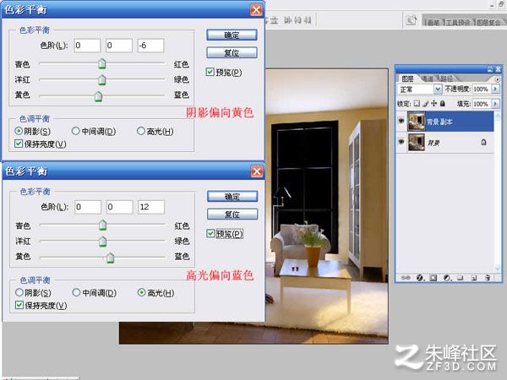The image size is (507, 380).
Task: Toggle the lock all padlock icon
Action: tap(443, 103)
